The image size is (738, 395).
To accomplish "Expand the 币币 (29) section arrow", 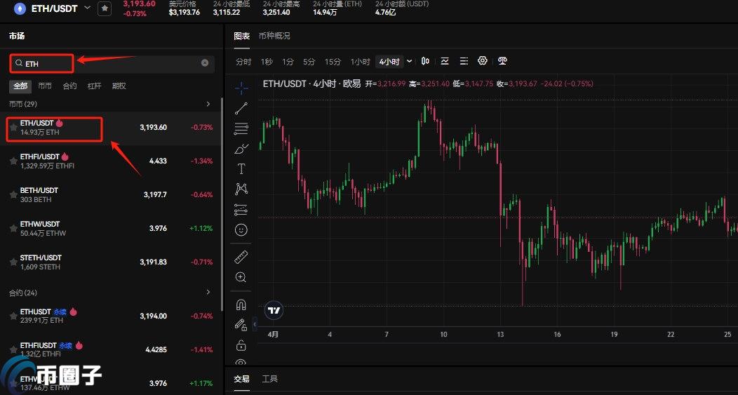I will click(x=208, y=104).
